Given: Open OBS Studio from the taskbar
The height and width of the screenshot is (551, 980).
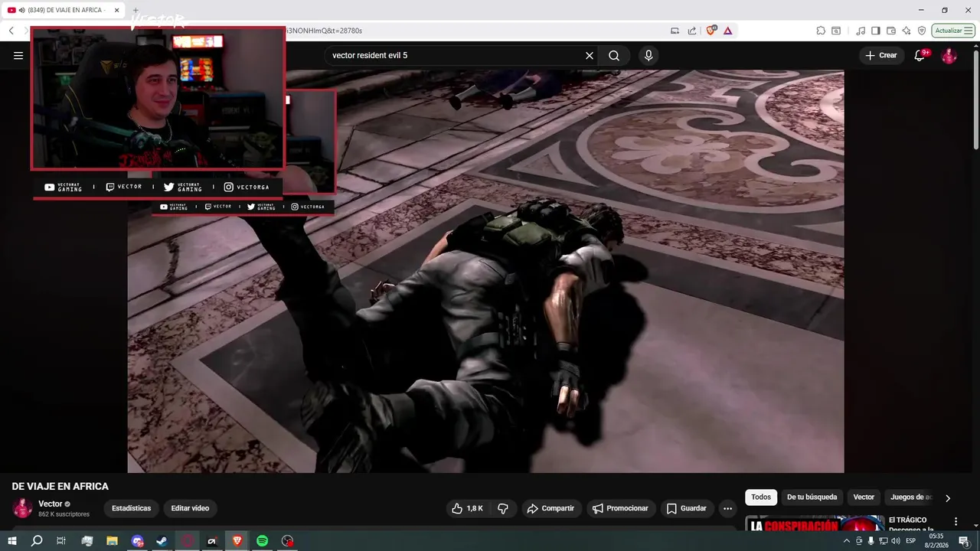Looking at the screenshot, I should click(287, 541).
